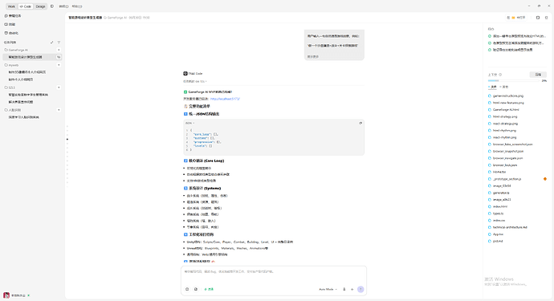Open game-instructions.png in file list
The width and height of the screenshot is (554, 301).
coord(508,96)
